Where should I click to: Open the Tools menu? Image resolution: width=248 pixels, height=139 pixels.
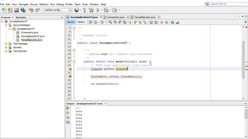coord(85,4)
